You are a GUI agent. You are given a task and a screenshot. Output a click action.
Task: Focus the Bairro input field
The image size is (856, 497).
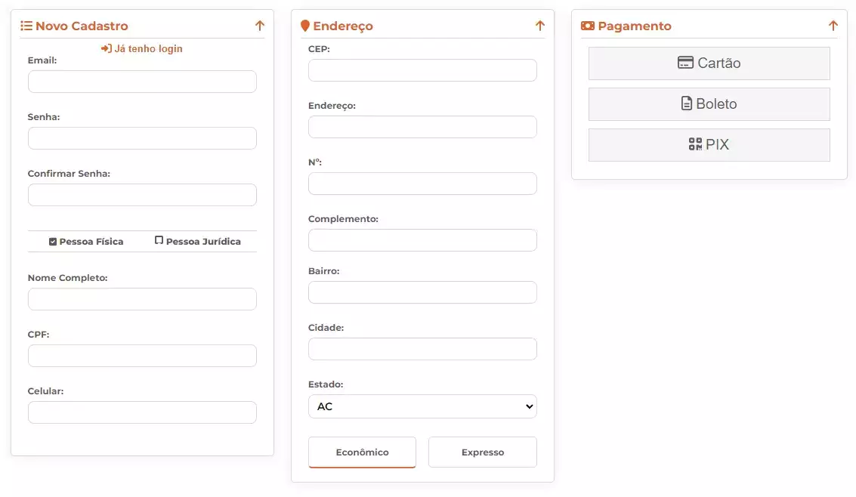[422, 292]
